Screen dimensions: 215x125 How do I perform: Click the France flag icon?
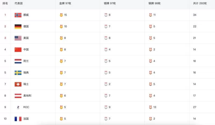click(x=18, y=119)
